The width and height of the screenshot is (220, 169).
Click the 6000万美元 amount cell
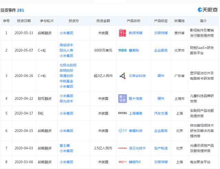103,50
